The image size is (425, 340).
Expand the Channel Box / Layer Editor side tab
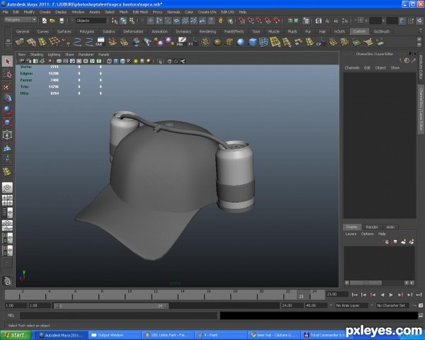(x=421, y=108)
